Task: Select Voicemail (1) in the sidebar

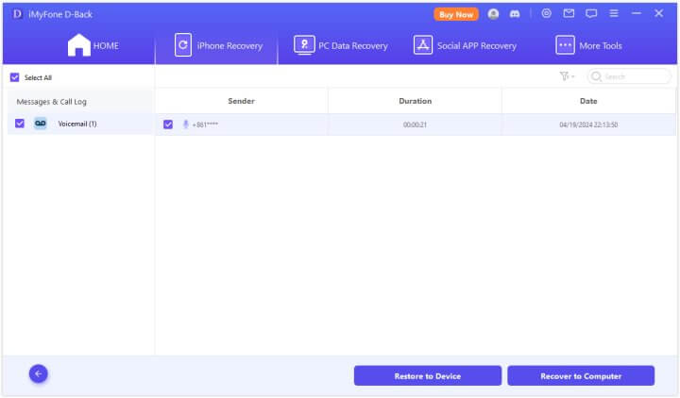Action: coord(80,124)
